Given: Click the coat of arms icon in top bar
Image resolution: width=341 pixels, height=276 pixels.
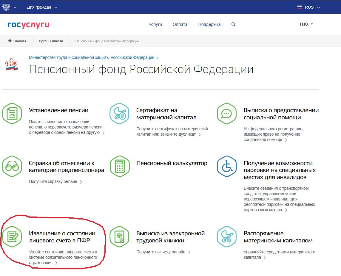Looking at the screenshot, I should pos(6,7).
